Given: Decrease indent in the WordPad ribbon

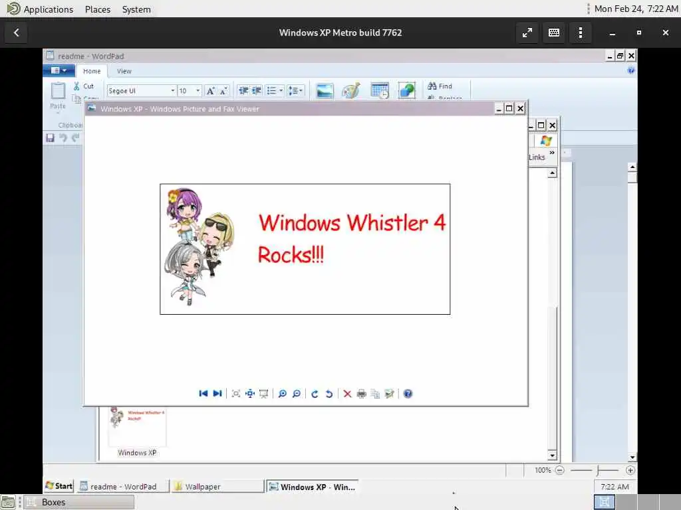Looking at the screenshot, I should click(x=243, y=90).
